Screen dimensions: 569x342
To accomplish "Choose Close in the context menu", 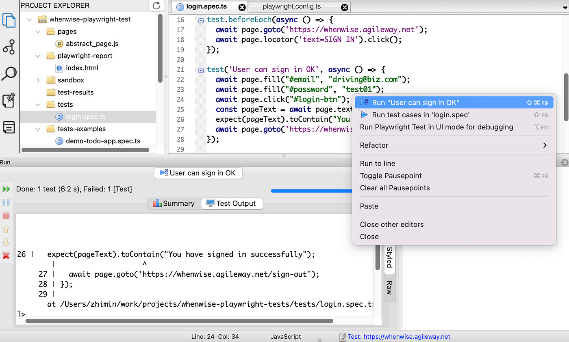I will [454, 237].
